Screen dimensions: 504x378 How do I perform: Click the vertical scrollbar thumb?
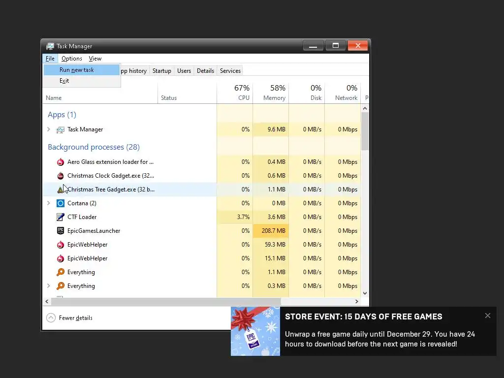(x=365, y=131)
